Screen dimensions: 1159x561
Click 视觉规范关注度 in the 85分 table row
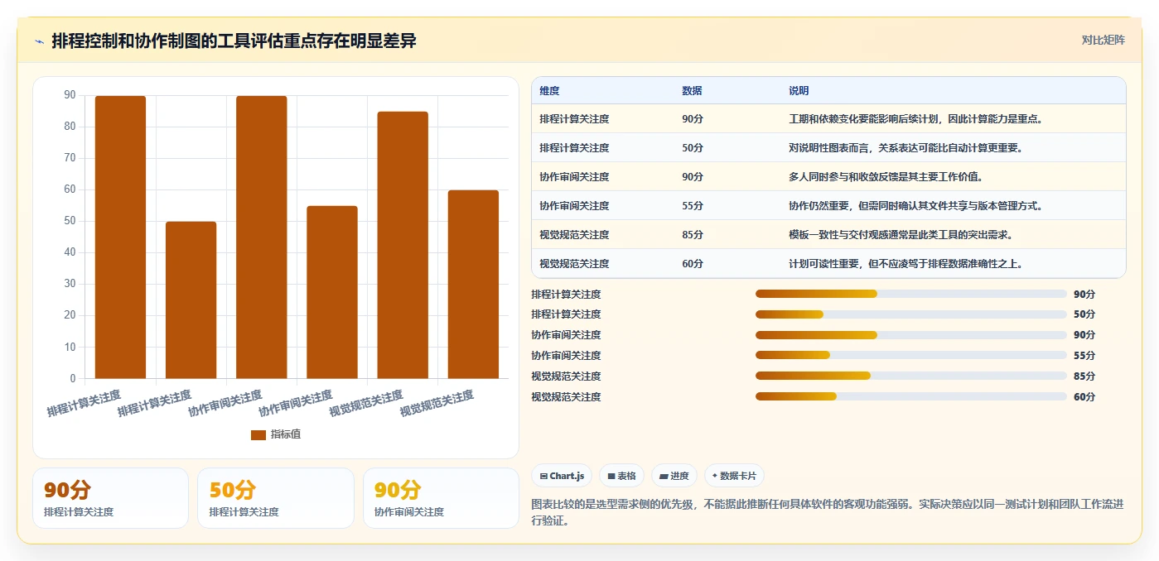click(x=574, y=235)
